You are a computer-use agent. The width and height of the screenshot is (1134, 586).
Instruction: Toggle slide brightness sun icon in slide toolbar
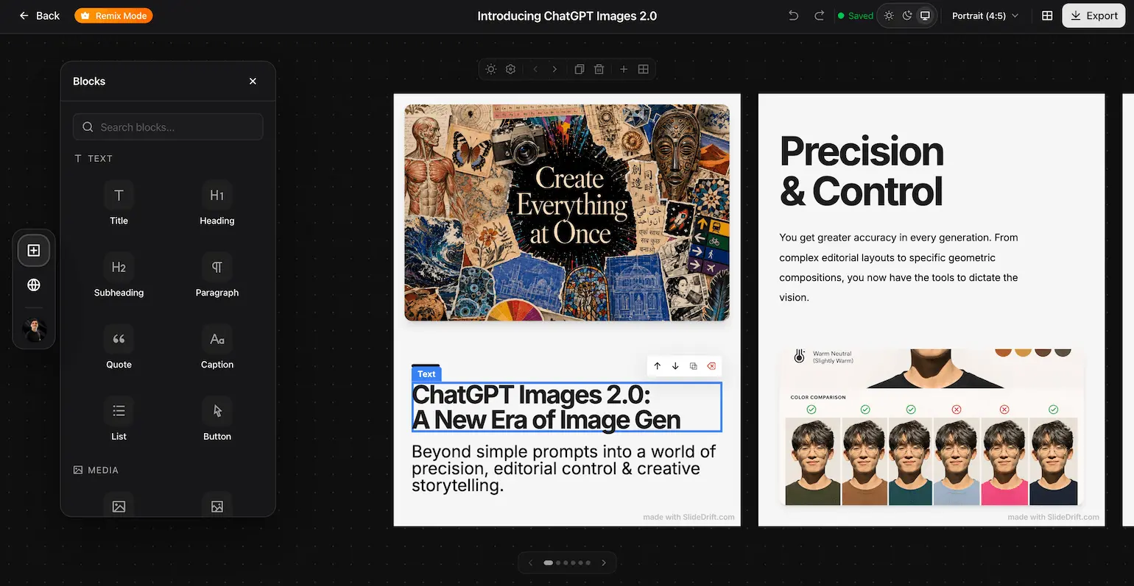point(491,69)
